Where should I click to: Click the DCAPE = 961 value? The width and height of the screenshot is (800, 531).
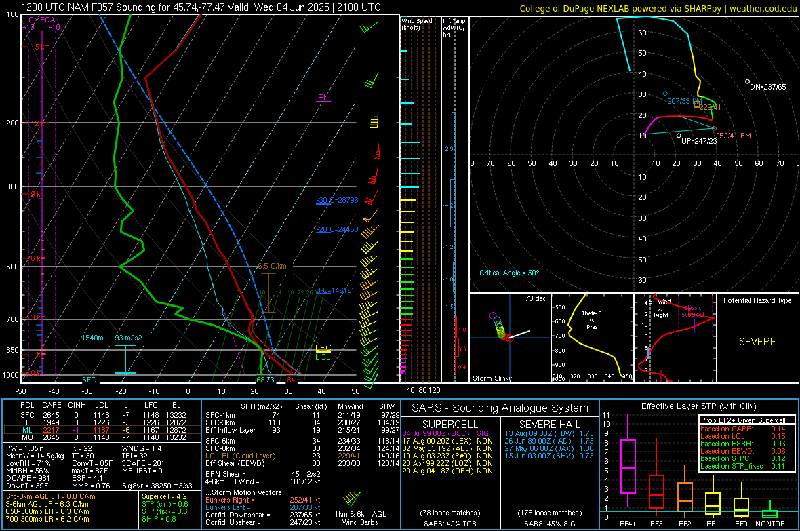tap(28, 478)
